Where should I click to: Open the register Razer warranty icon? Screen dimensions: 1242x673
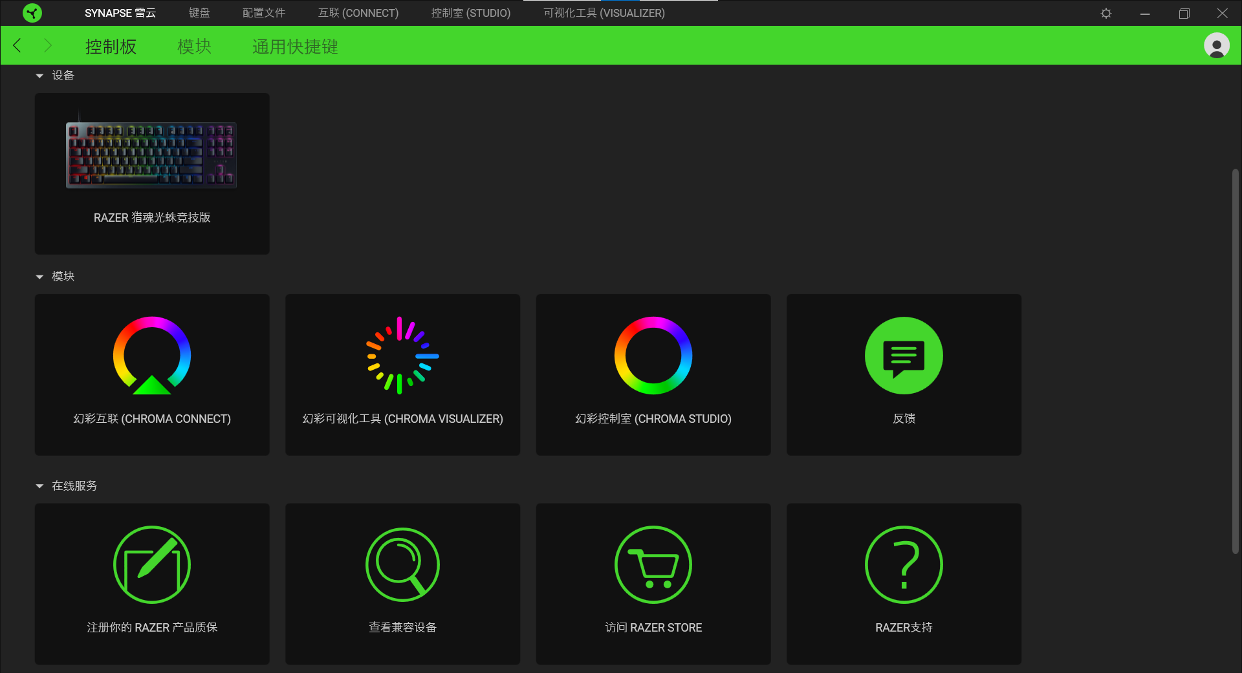click(152, 564)
